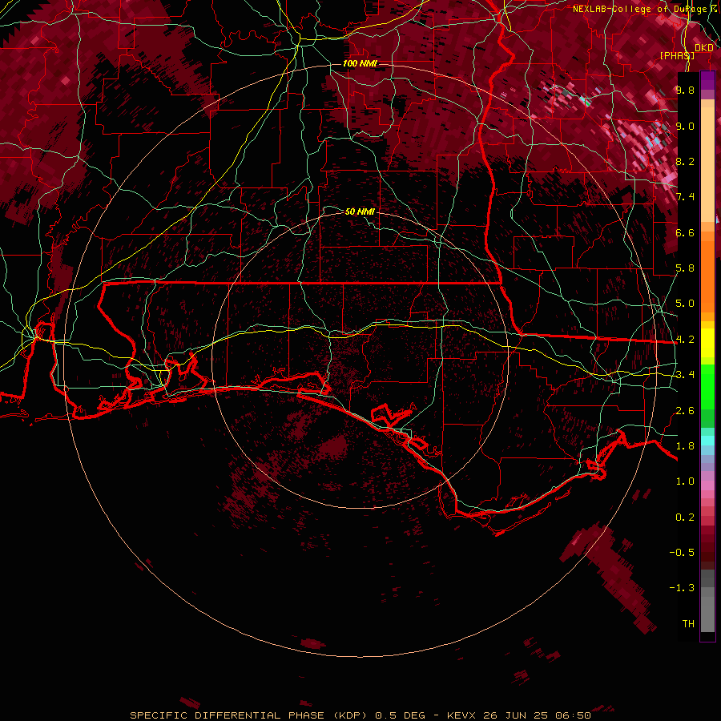
Task: Click the 9.0 color scale value
Action: [x=685, y=126]
